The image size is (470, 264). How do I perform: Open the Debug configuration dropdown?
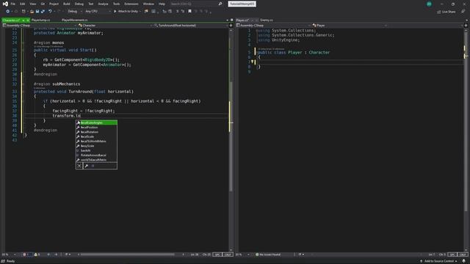pyautogui.click(x=74, y=12)
